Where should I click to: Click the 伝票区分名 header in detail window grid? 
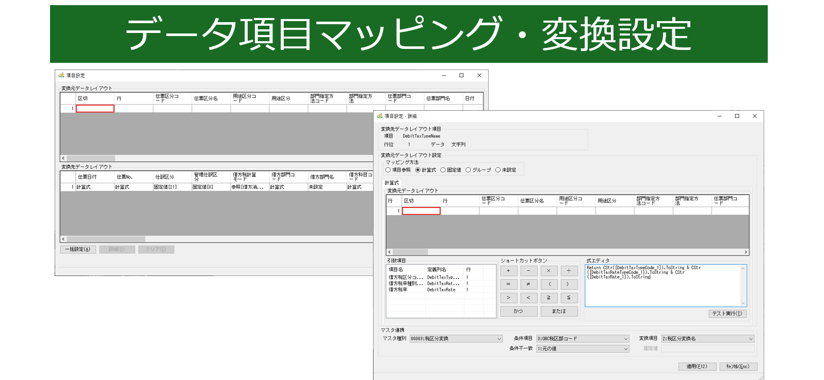(537, 201)
